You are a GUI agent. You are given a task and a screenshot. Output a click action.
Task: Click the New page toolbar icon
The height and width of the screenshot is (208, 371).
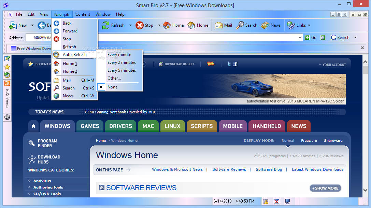tap(13, 25)
